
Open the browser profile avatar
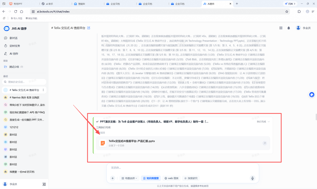click(307, 11)
